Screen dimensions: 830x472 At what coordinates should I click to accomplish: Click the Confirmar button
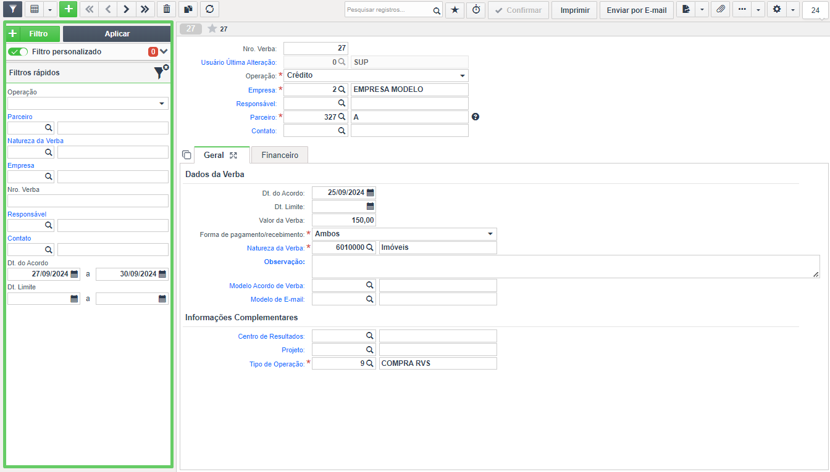[518, 10]
